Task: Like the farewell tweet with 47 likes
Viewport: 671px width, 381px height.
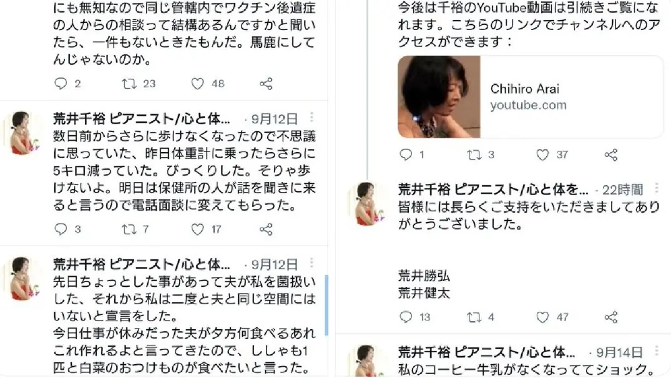Action: tap(542, 317)
